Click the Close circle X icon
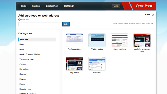Viewport: 167px width, 94px height. [x=153, y=15]
